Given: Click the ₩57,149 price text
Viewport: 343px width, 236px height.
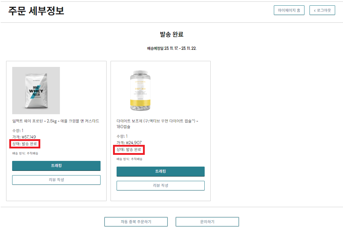Looking at the screenshot, I should click(x=24, y=137).
